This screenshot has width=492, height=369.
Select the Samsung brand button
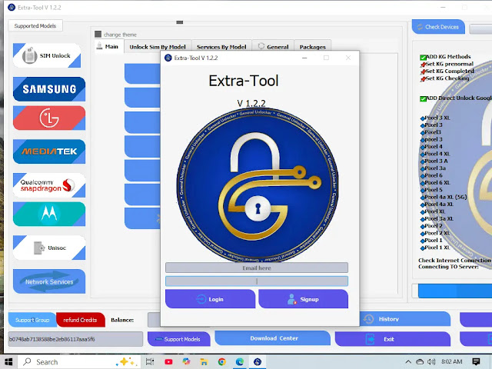(x=49, y=89)
